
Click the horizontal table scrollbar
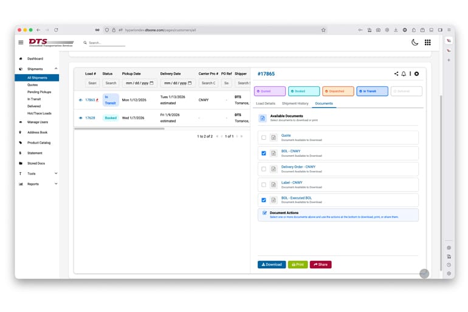[119, 129]
